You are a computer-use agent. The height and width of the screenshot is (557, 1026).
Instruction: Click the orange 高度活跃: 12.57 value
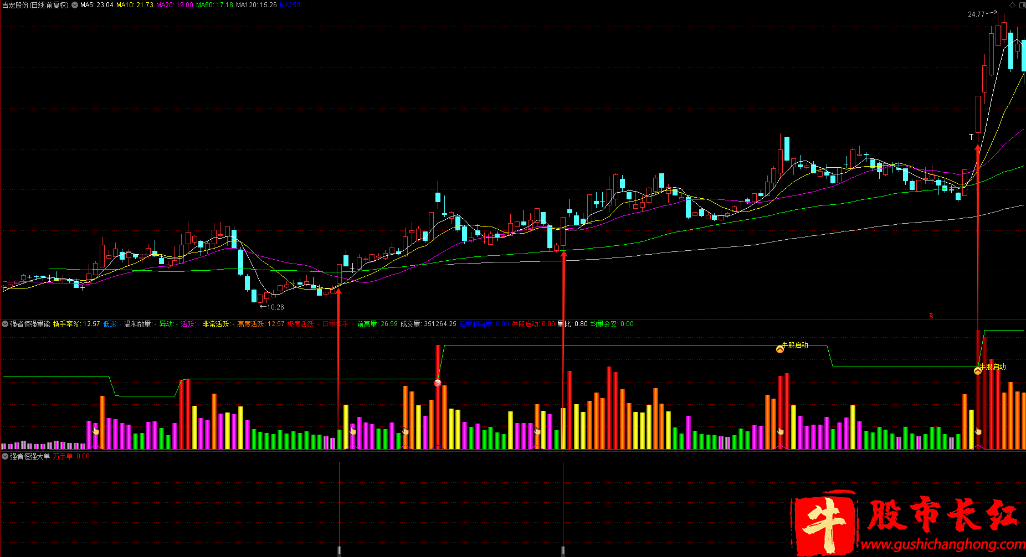pos(261,324)
